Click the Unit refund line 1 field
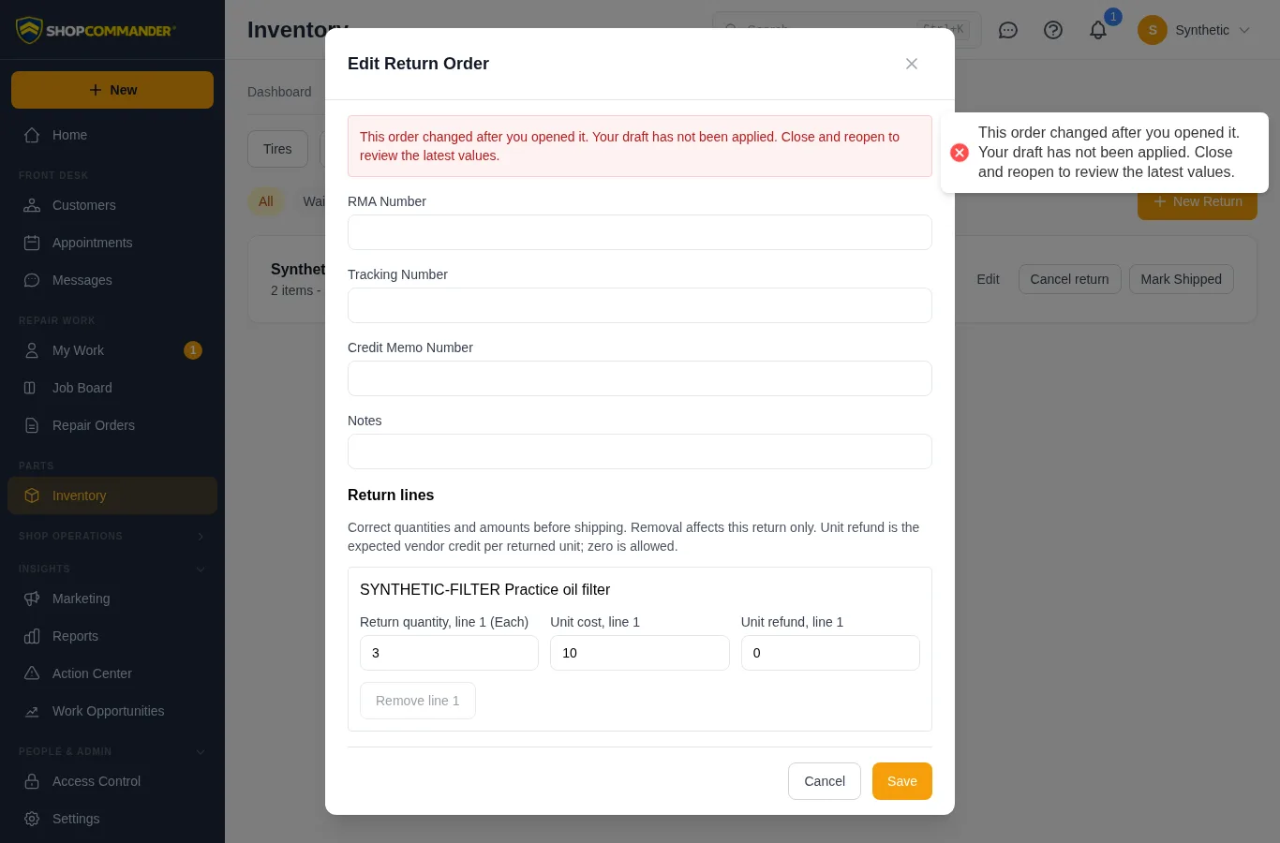 pos(830,653)
